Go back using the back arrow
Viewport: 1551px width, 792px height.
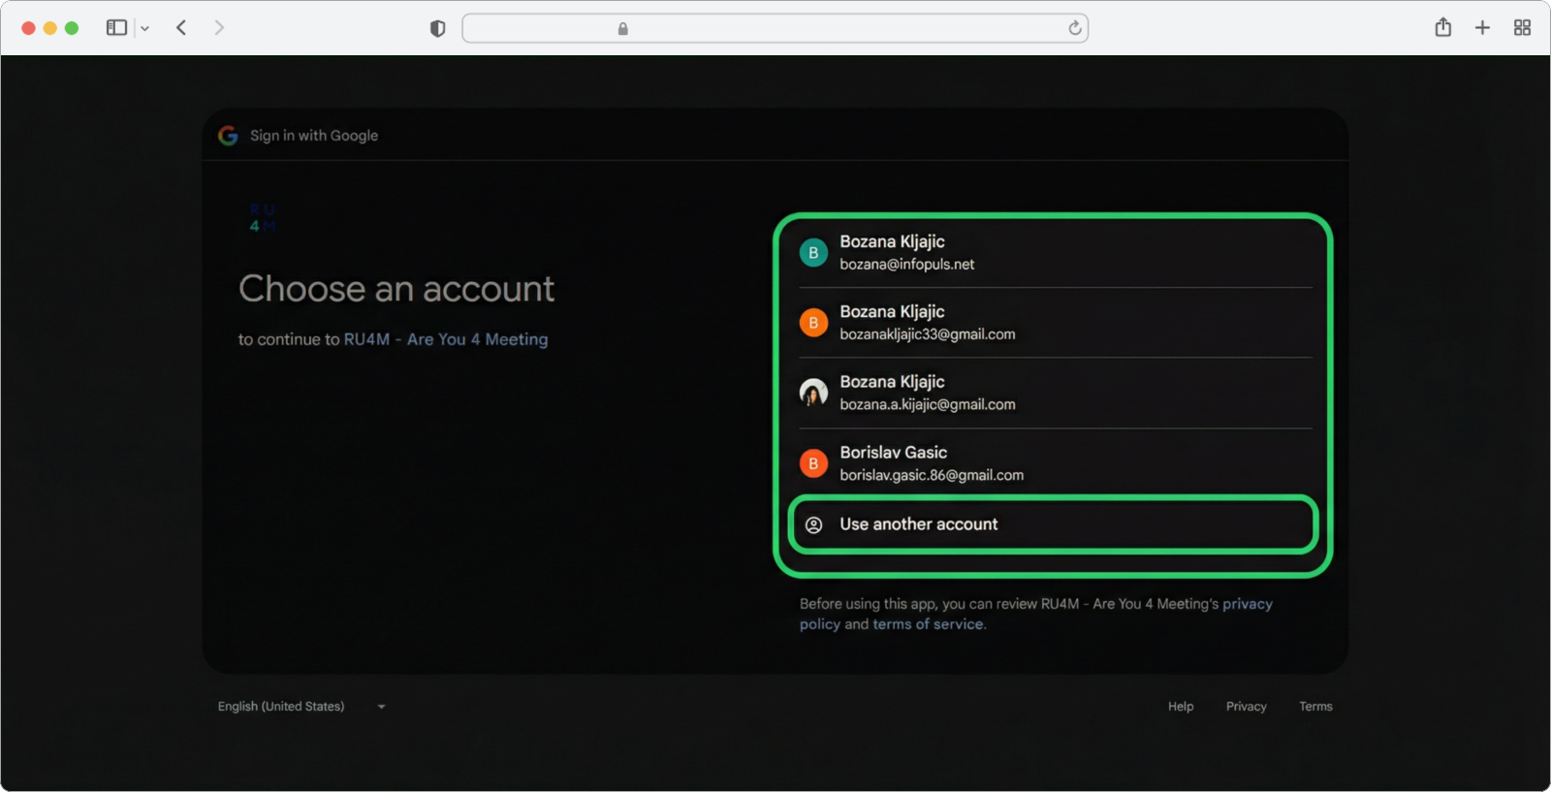point(181,28)
